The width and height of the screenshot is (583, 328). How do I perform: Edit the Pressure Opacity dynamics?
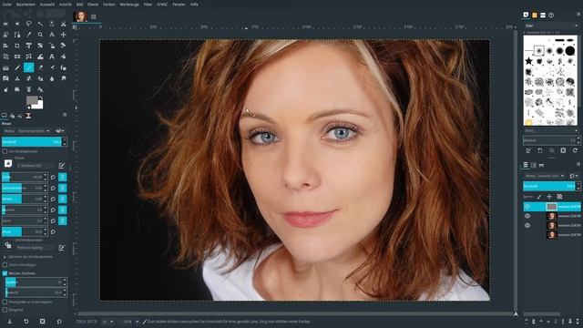(62, 247)
